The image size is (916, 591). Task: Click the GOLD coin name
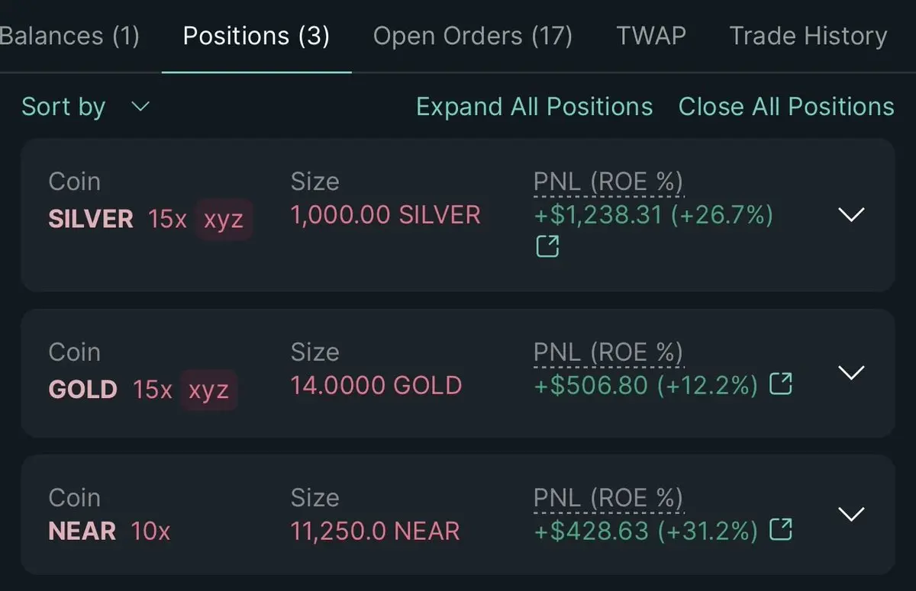(82, 390)
